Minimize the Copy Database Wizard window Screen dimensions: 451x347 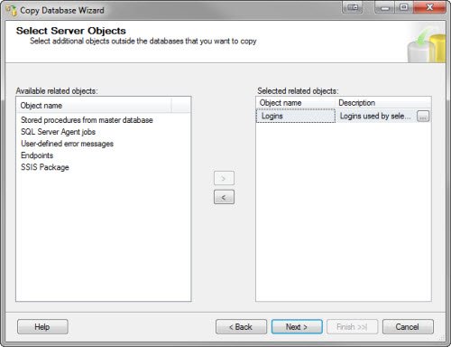point(385,7)
